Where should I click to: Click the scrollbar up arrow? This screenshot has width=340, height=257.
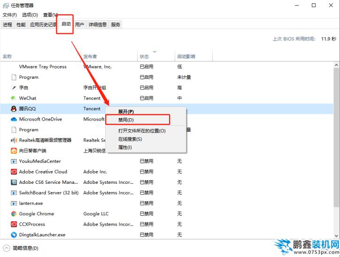(x=336, y=65)
